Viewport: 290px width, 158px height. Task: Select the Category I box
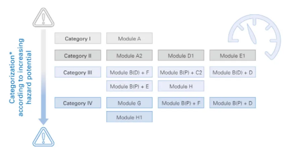click(x=78, y=38)
